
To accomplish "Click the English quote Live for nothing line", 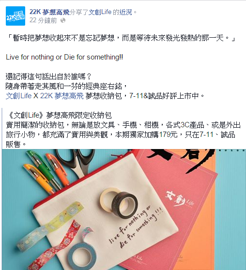I will click(x=64, y=57).
